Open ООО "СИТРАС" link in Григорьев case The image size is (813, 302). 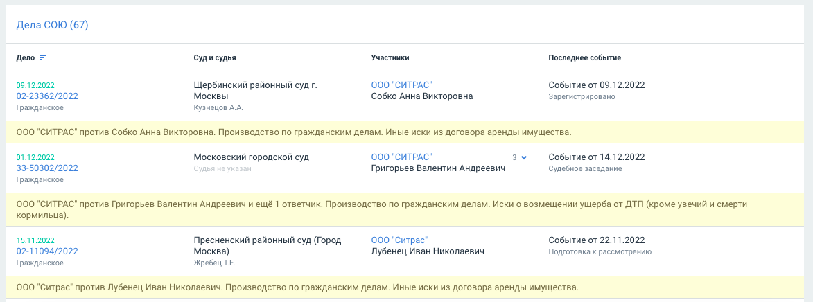[402, 157]
